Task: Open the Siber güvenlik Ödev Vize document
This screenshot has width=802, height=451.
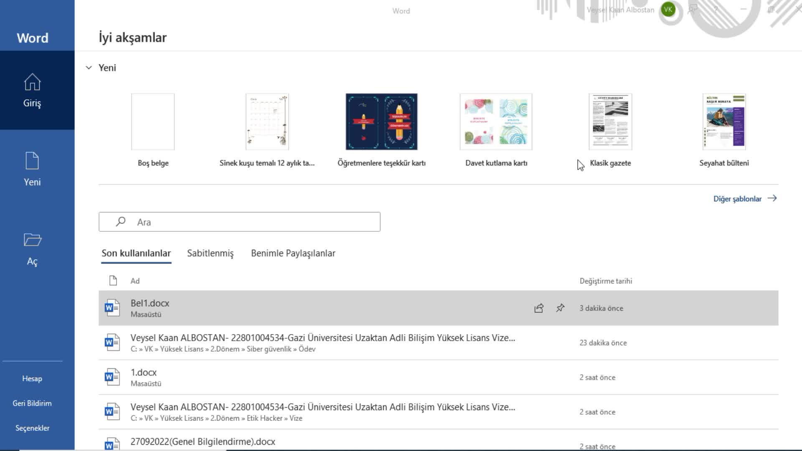Action: pos(438,343)
